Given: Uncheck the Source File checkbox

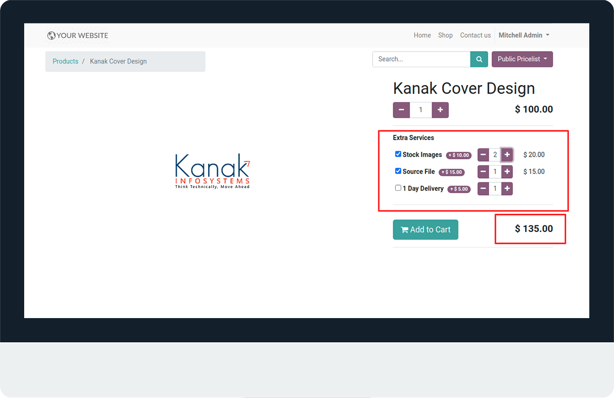Looking at the screenshot, I should [398, 171].
